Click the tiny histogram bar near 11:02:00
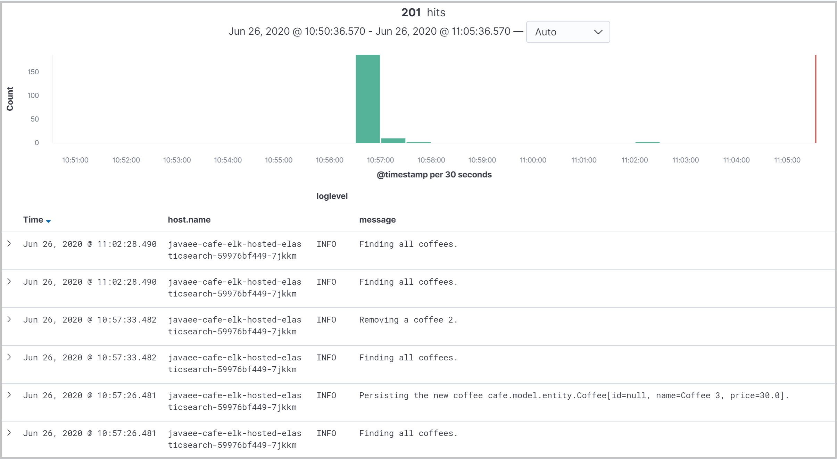The width and height of the screenshot is (837, 459). pyautogui.click(x=647, y=142)
